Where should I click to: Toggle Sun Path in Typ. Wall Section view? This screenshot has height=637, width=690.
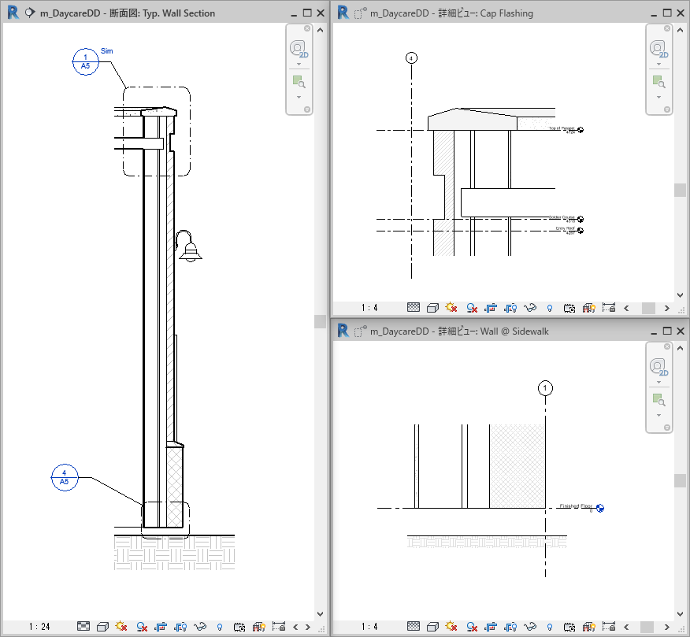(121, 626)
